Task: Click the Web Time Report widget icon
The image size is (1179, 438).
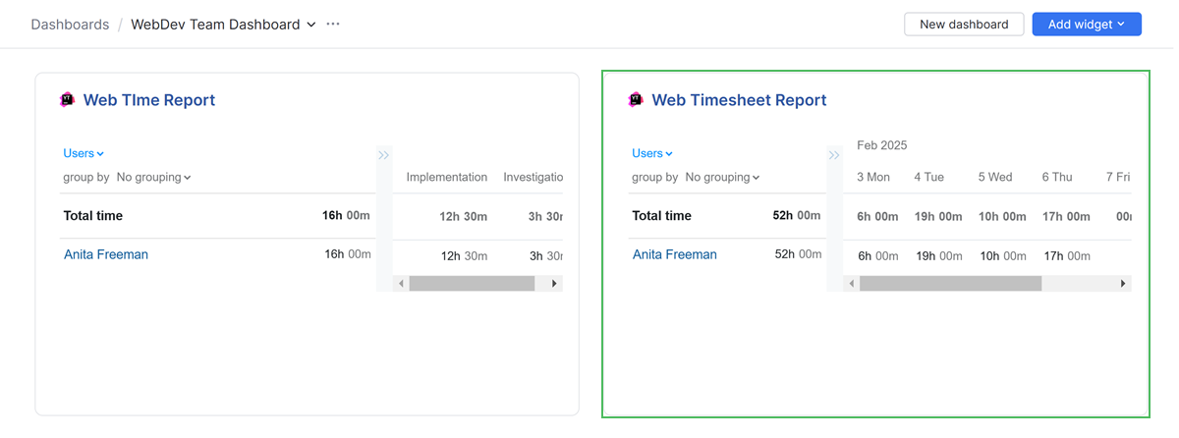Action: pyautogui.click(x=68, y=99)
